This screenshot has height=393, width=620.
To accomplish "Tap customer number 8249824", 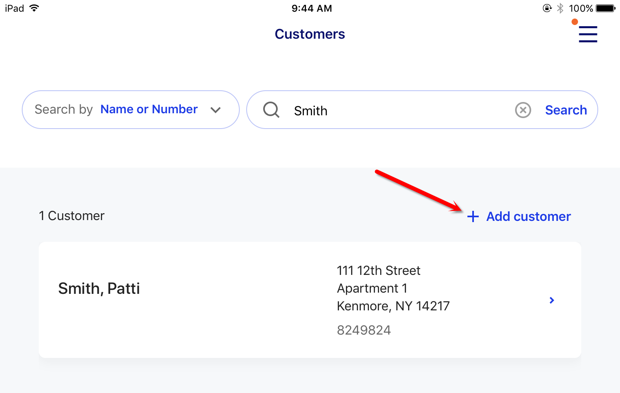I will click(x=364, y=330).
